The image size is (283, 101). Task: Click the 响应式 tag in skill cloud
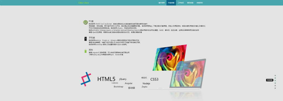[x=144, y=78]
